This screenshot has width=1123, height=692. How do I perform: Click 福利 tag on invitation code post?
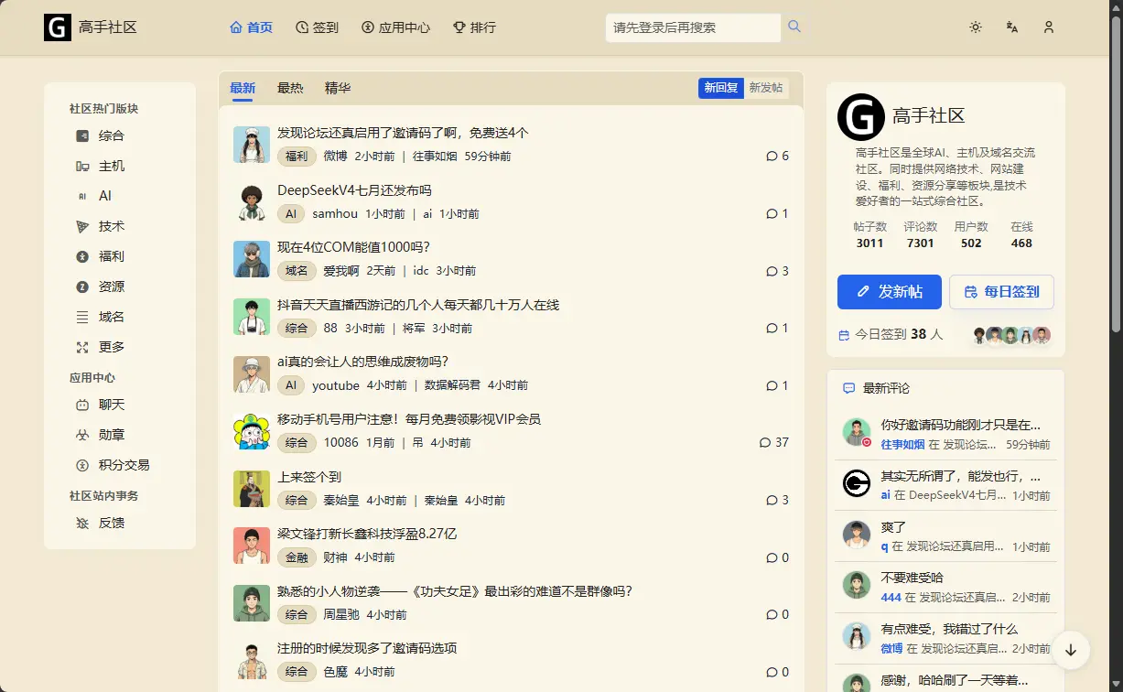pos(297,157)
